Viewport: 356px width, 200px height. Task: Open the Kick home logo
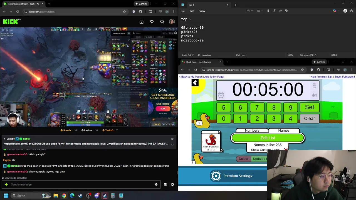12,22
